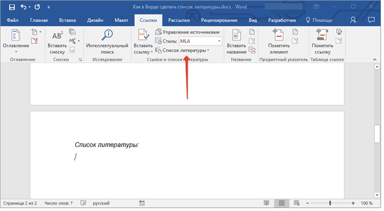Switch to the Макет tab
This screenshot has width=384, height=211.
[121, 20]
